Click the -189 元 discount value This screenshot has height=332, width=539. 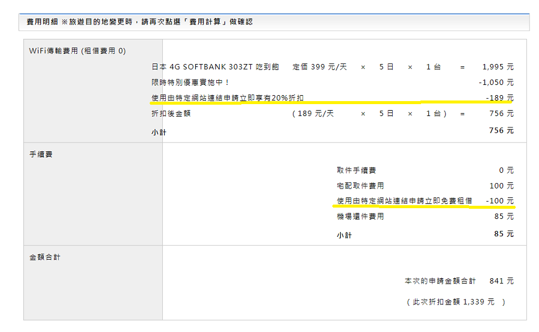tap(499, 98)
